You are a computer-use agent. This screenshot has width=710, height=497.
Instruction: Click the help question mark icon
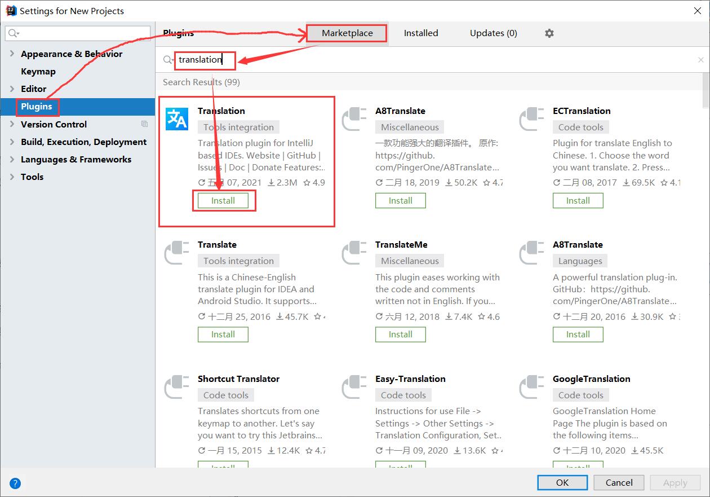[15, 483]
